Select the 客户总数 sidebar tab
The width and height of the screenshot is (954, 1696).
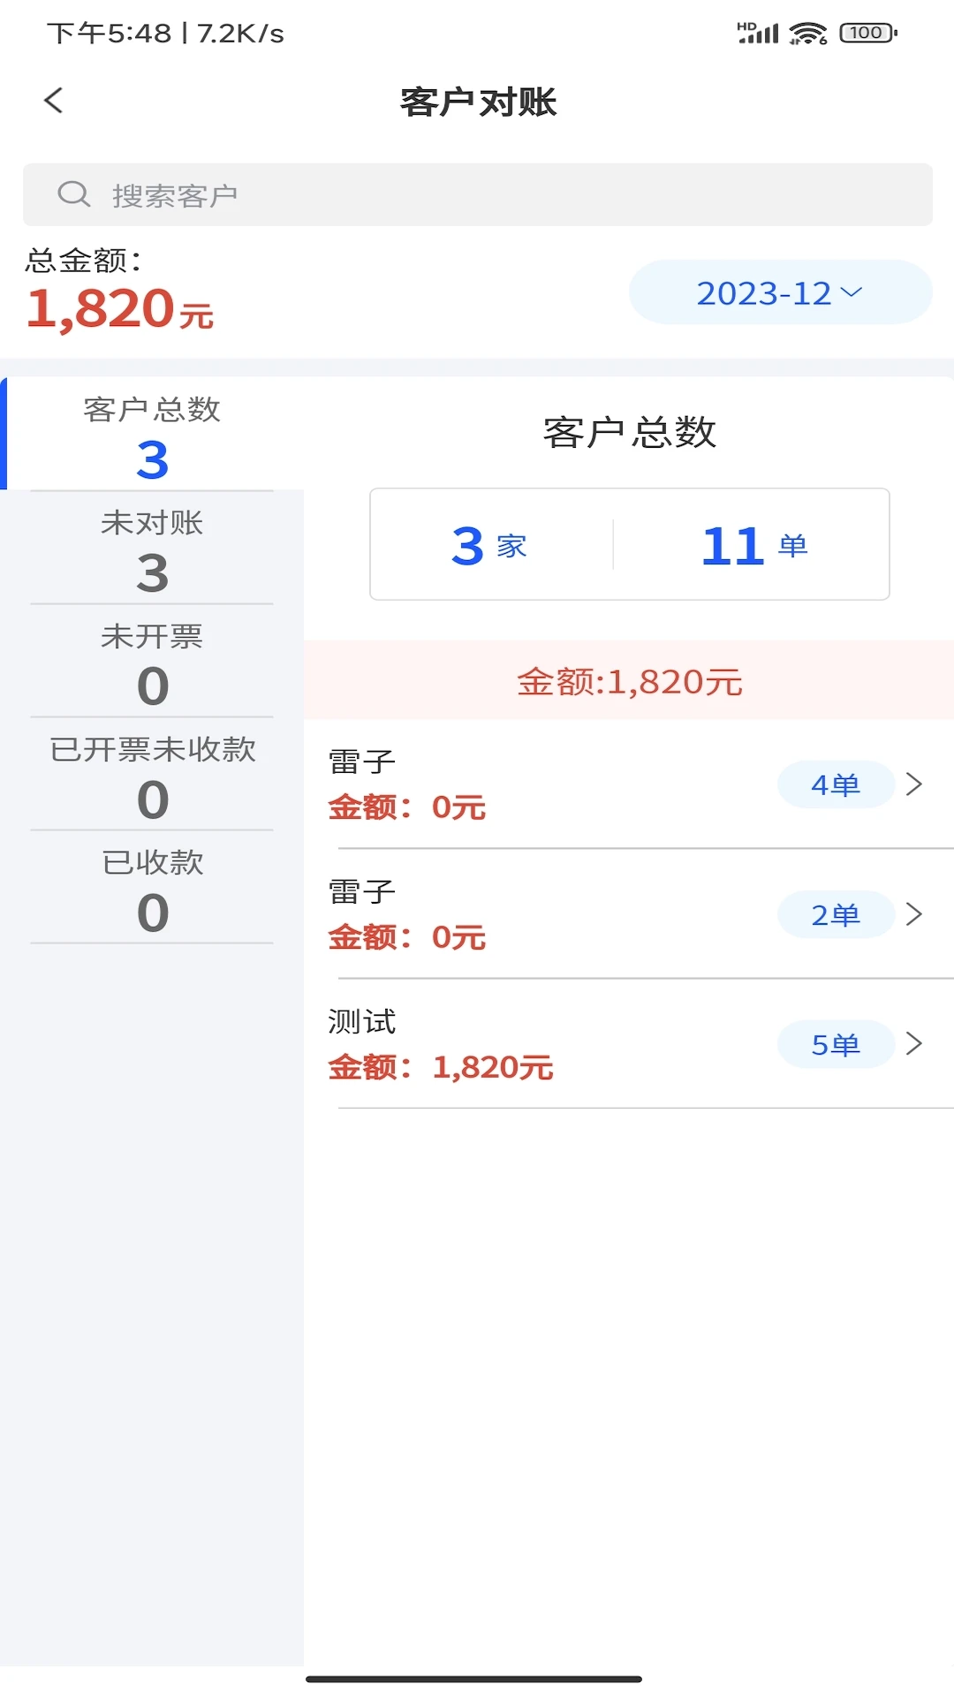click(x=152, y=435)
